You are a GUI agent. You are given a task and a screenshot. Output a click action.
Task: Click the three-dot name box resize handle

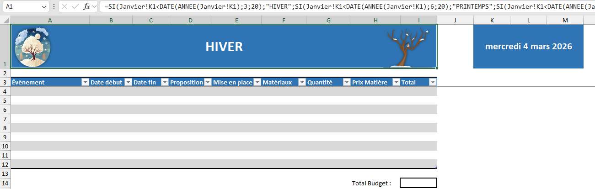point(54,7)
